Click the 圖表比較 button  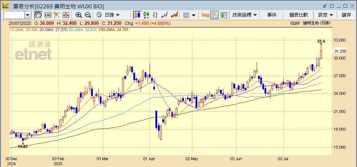coord(299,15)
